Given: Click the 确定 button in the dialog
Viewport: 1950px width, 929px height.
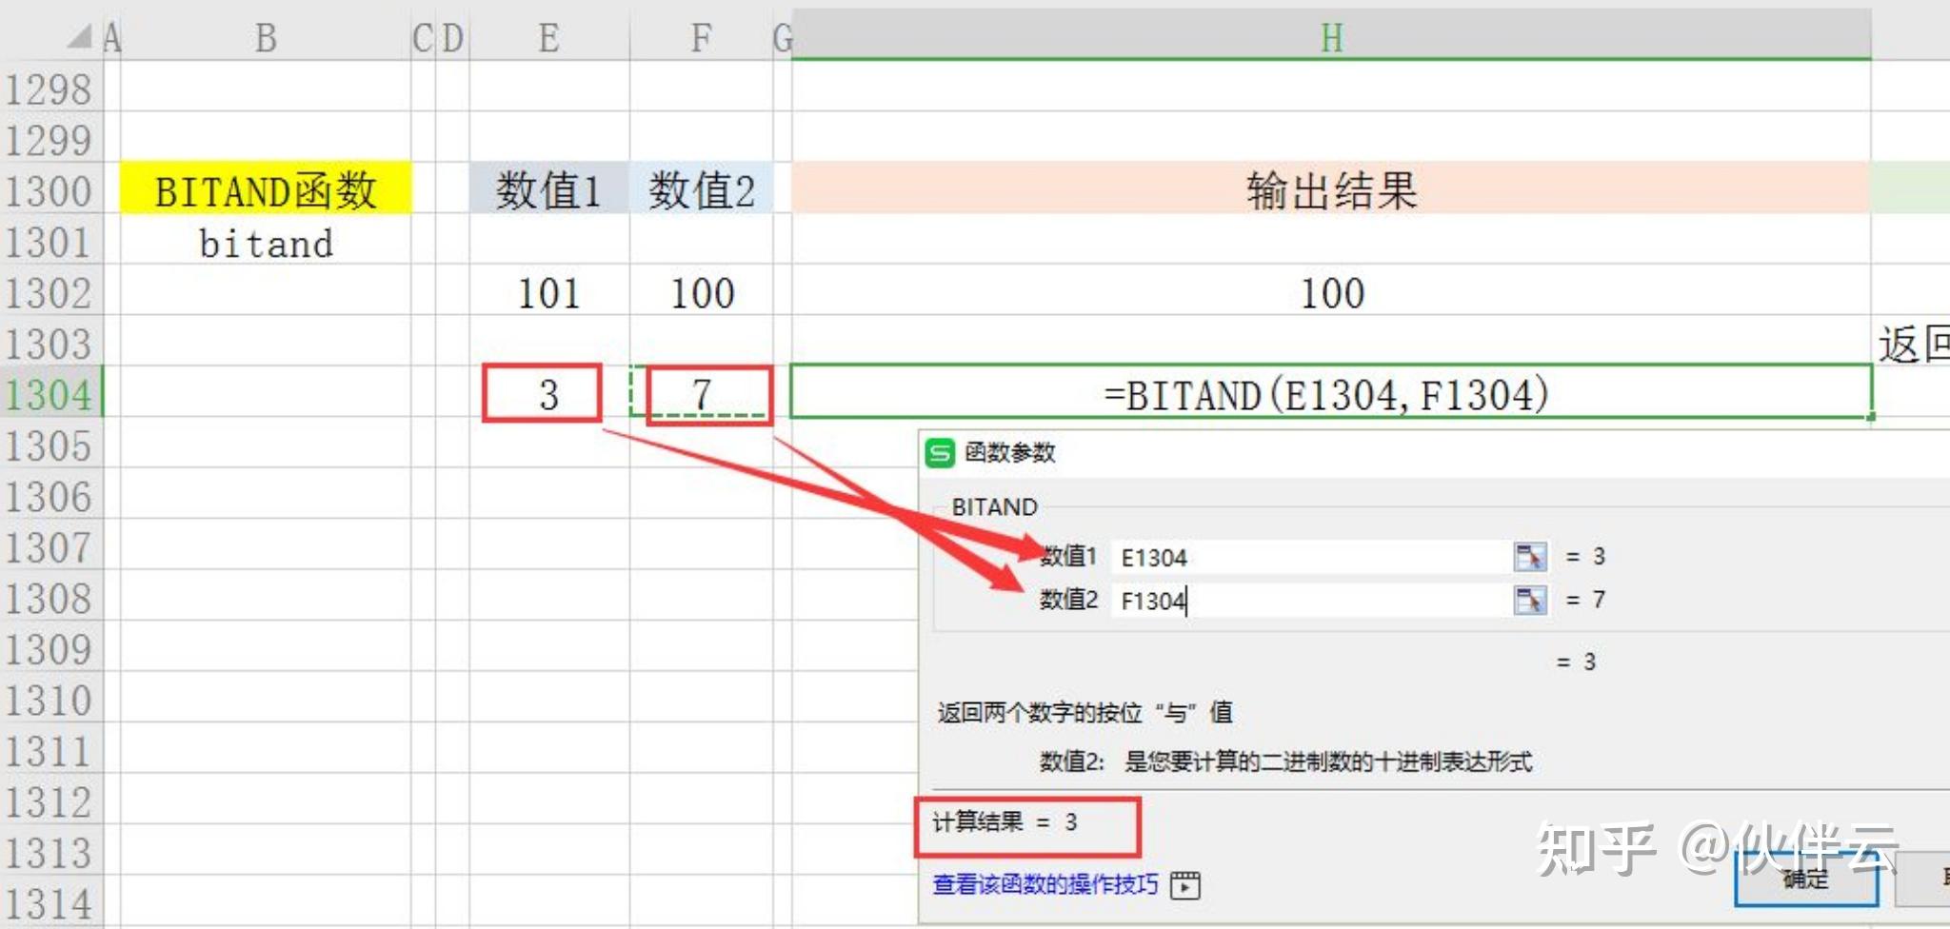Looking at the screenshot, I should tap(1806, 878).
